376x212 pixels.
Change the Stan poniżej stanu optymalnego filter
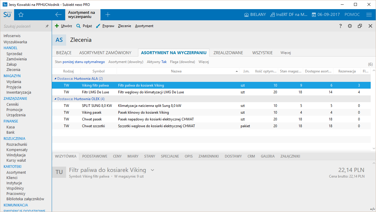pyautogui.click(x=80, y=62)
